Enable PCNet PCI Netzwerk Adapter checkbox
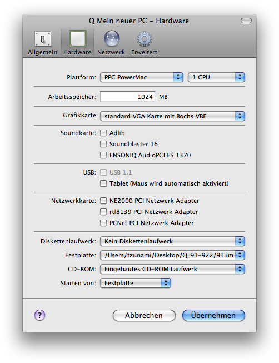This screenshot has width=279, height=363. tap(103, 223)
